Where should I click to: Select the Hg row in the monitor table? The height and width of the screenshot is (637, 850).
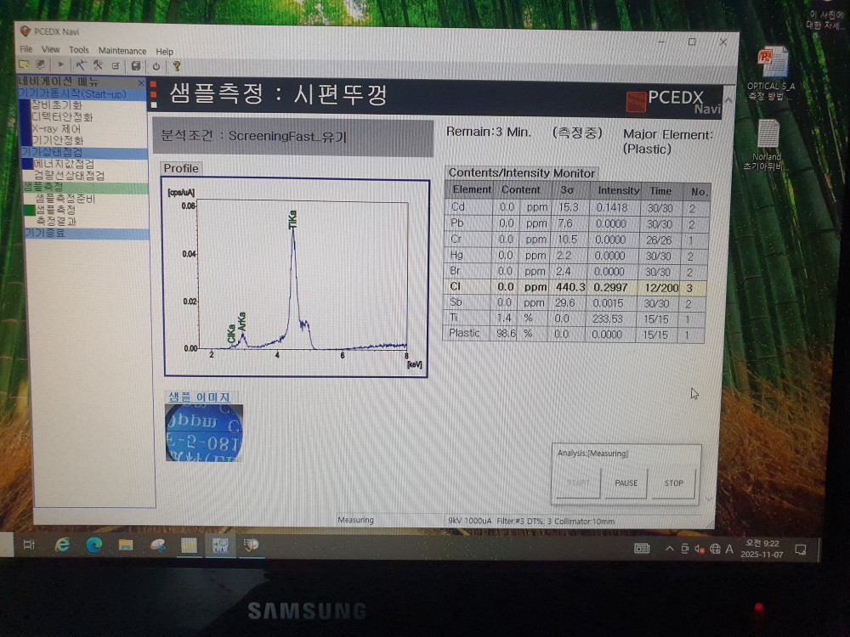click(575, 255)
